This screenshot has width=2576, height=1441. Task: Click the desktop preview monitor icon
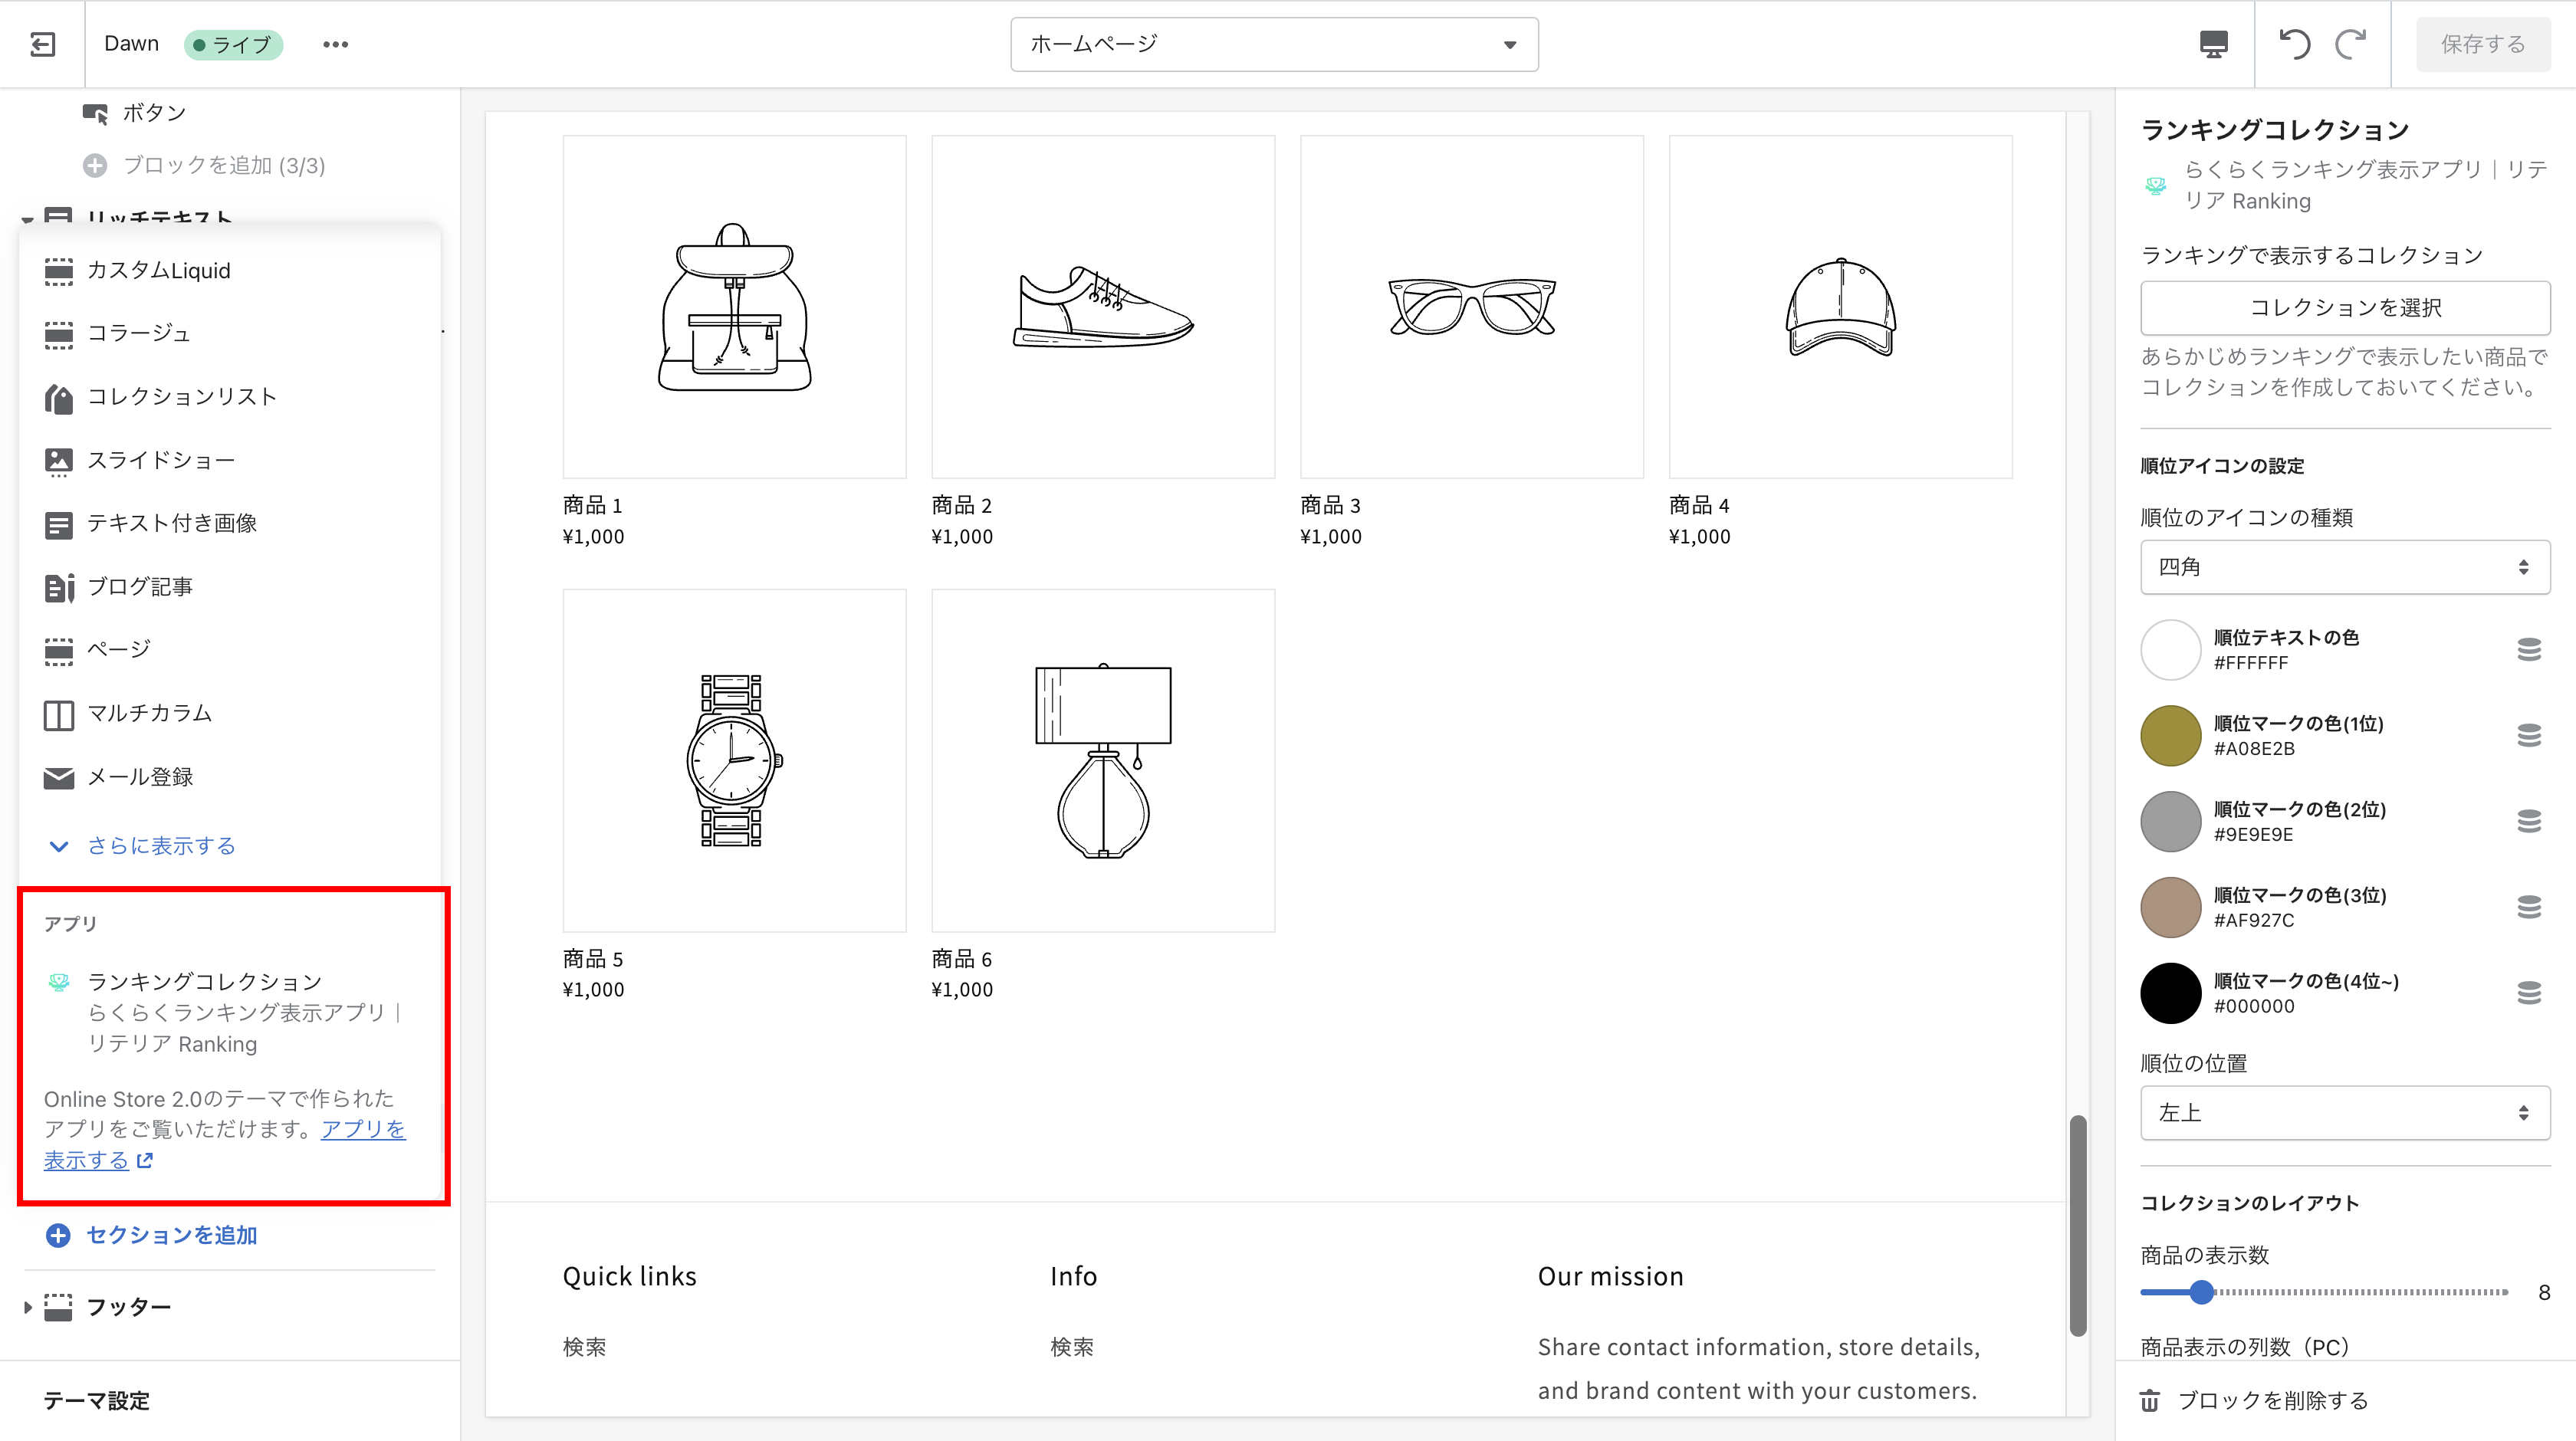pos(2213,44)
